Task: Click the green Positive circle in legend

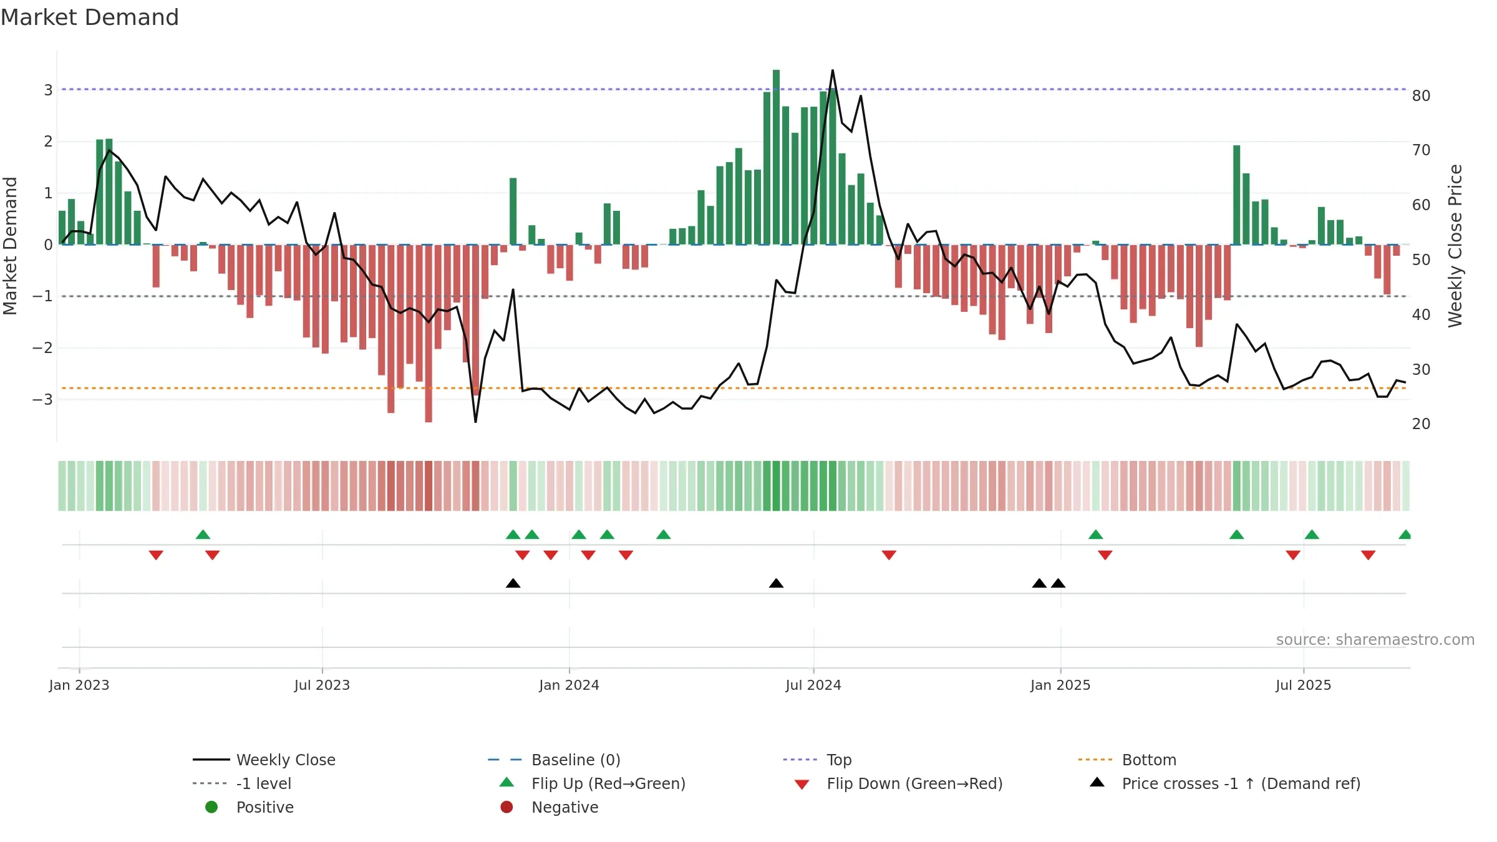Action: pyautogui.click(x=211, y=807)
